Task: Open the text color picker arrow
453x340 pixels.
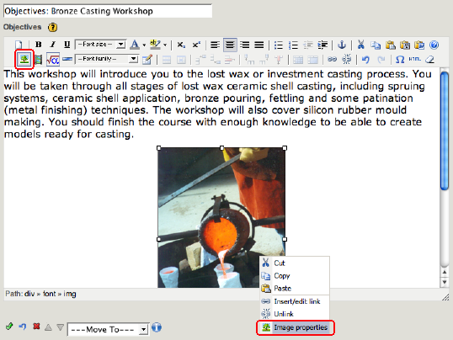Action: 144,45
